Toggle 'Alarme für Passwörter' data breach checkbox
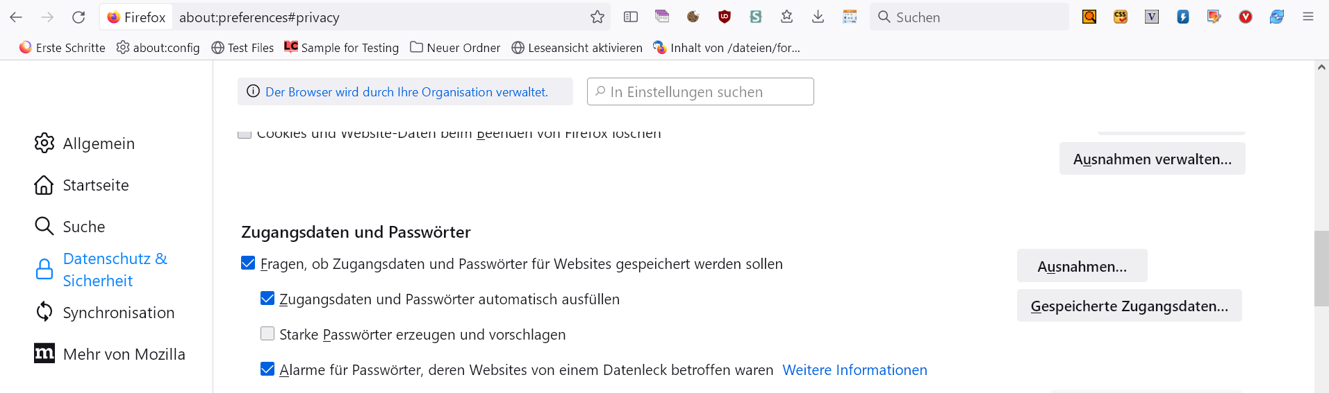This screenshot has height=393, width=1329. tap(267, 369)
